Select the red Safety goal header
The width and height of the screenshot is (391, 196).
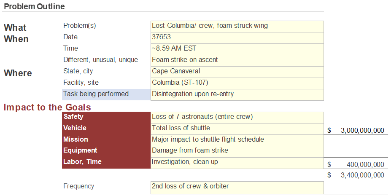click(x=106, y=118)
